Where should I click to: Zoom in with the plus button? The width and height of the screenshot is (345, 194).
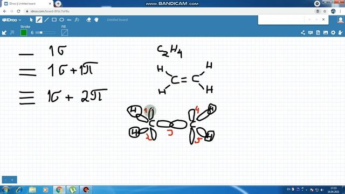(x=12, y=179)
